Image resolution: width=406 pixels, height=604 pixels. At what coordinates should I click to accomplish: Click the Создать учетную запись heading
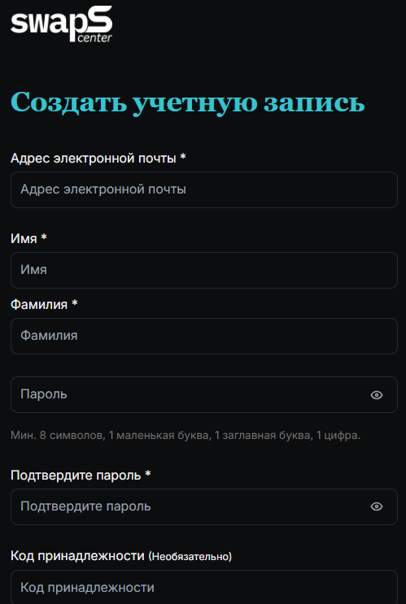(x=188, y=102)
